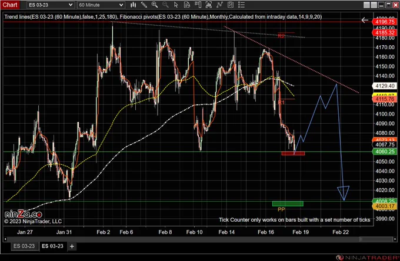Click the Feb 22 date label
Image resolution: width=400 pixels, height=261 pixels.
point(341,232)
